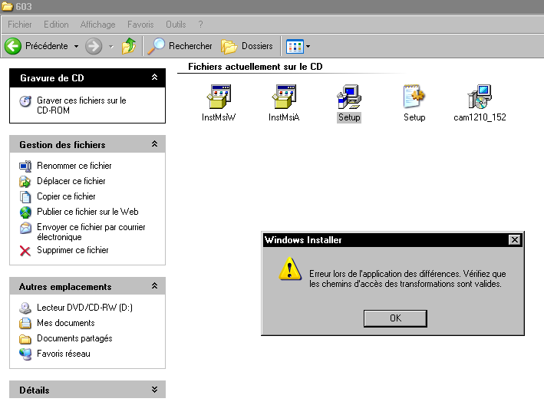Image resolution: width=544 pixels, height=415 pixels.
Task: Expand the Détails panel
Action: pyautogui.click(x=155, y=390)
